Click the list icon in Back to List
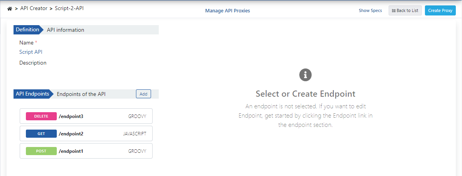Viewport: 462px width, 176px height. (394, 10)
